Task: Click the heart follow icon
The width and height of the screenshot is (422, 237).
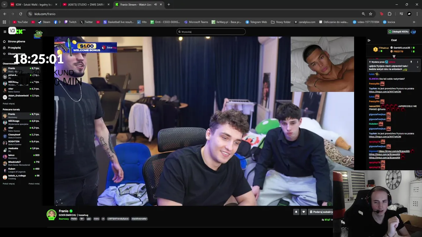Action: coord(304,212)
